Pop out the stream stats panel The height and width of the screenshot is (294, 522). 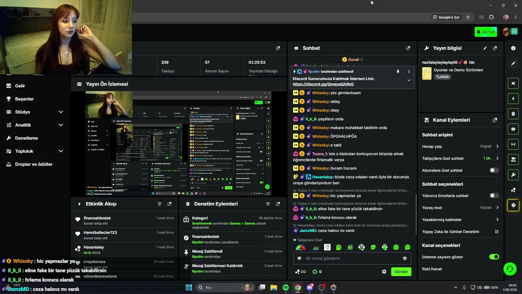coord(278,48)
